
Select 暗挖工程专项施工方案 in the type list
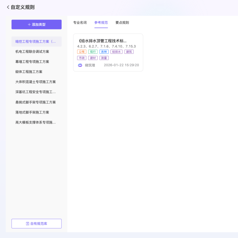(x=37, y=41)
